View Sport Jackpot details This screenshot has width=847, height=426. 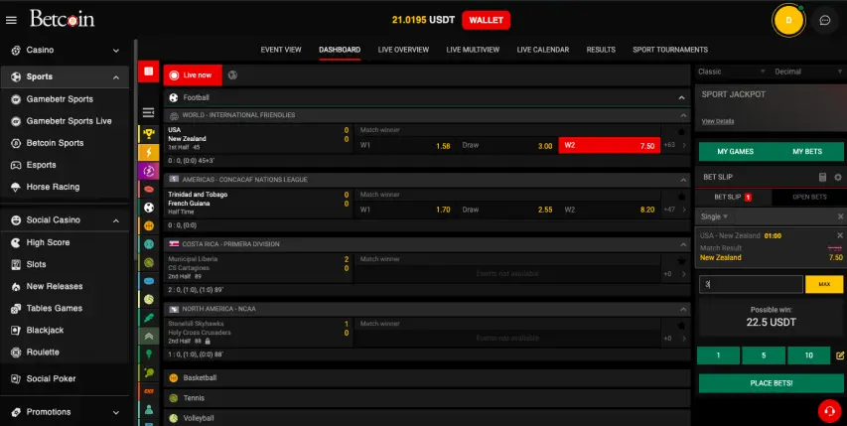coord(717,121)
